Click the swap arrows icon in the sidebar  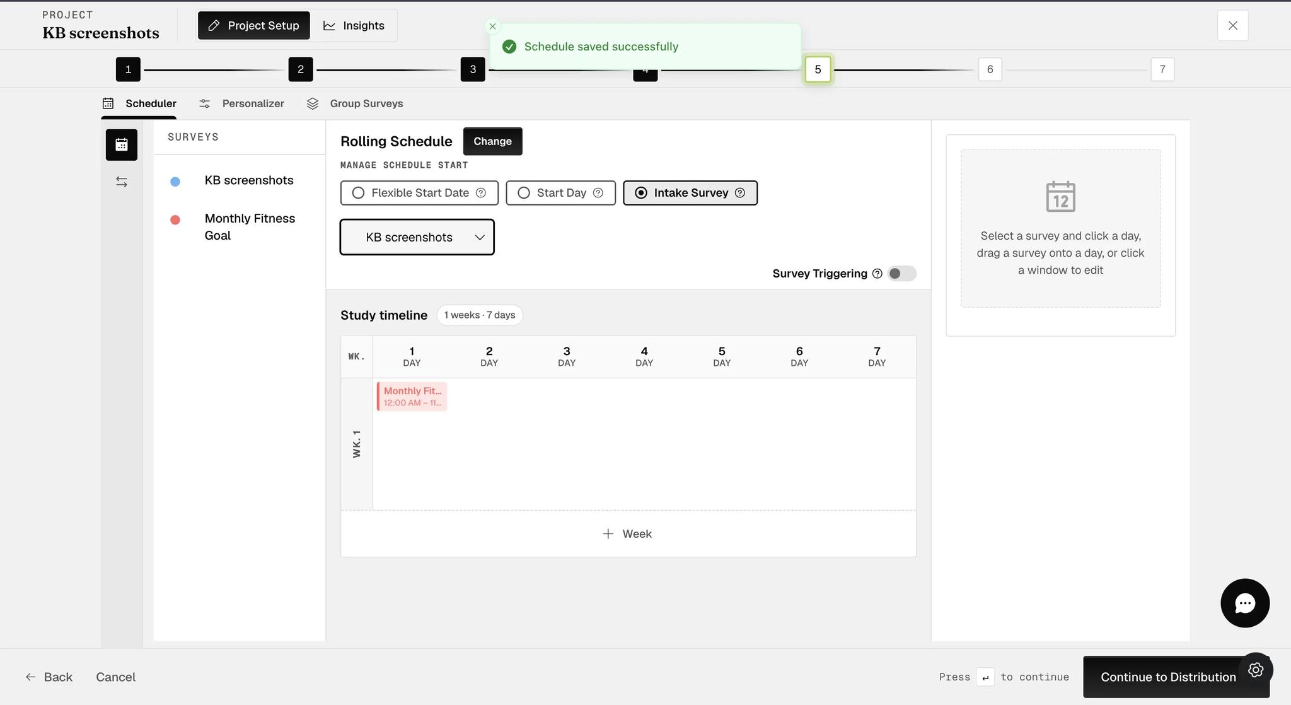click(x=122, y=182)
